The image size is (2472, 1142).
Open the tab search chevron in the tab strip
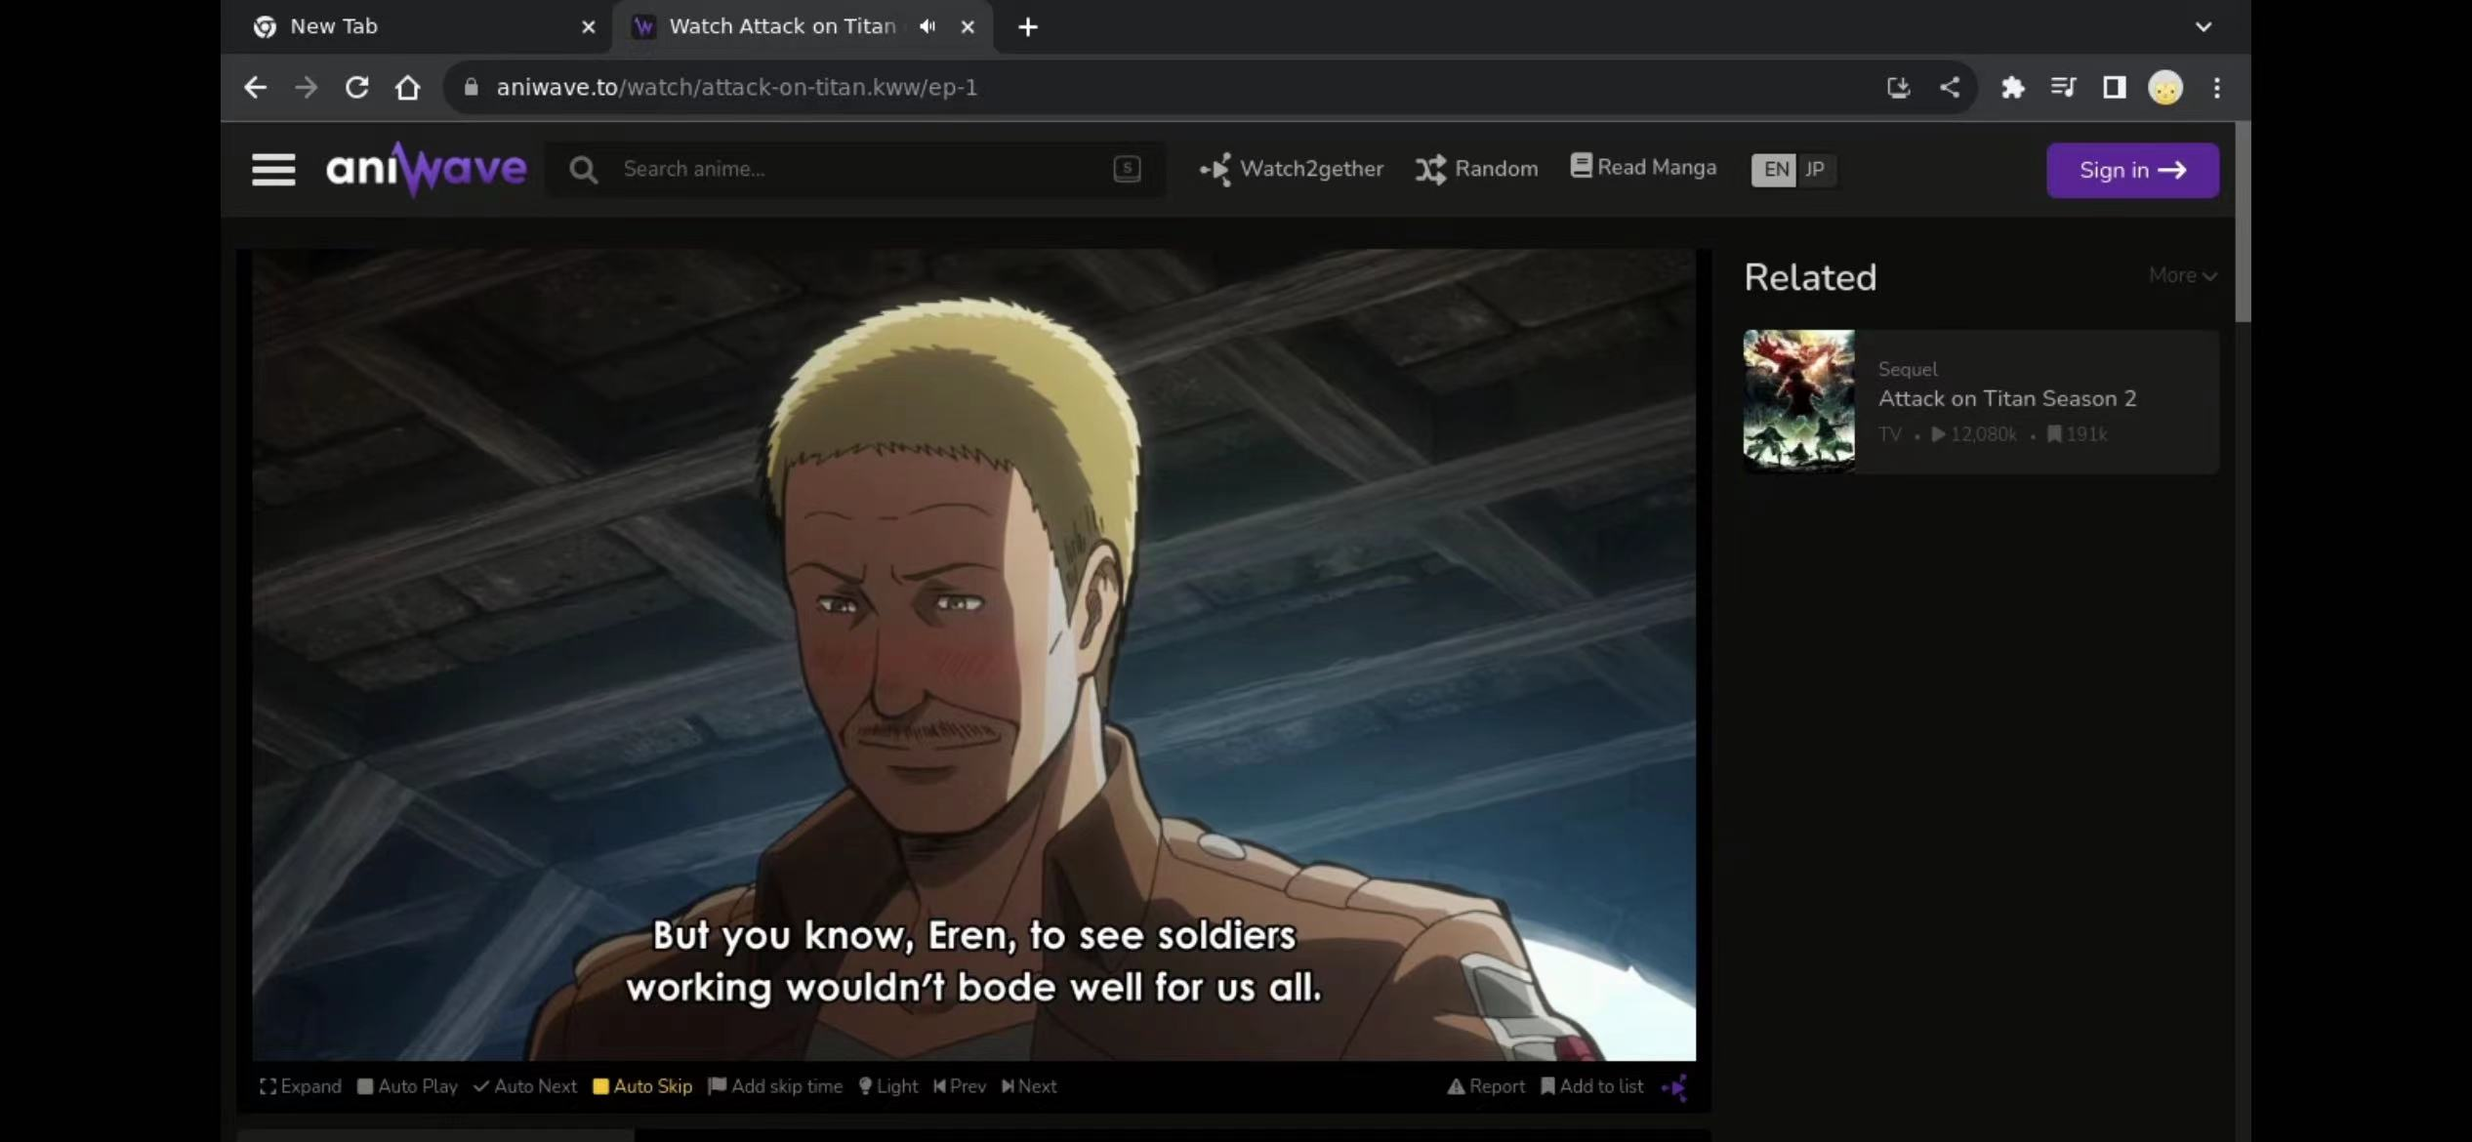coord(2204,27)
